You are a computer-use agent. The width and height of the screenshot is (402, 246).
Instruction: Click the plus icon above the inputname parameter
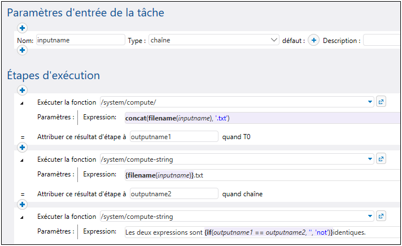23,28
